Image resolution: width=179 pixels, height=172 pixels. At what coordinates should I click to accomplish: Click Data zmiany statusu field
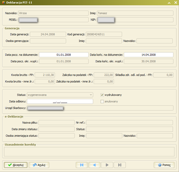pos(57,129)
